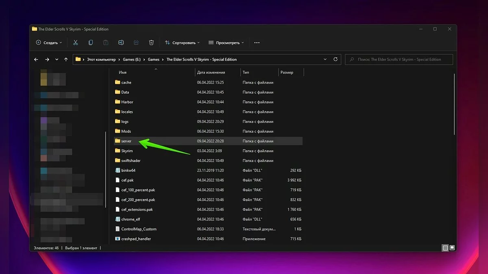Go up one folder level arrow
The height and width of the screenshot is (274, 488).
click(x=66, y=59)
